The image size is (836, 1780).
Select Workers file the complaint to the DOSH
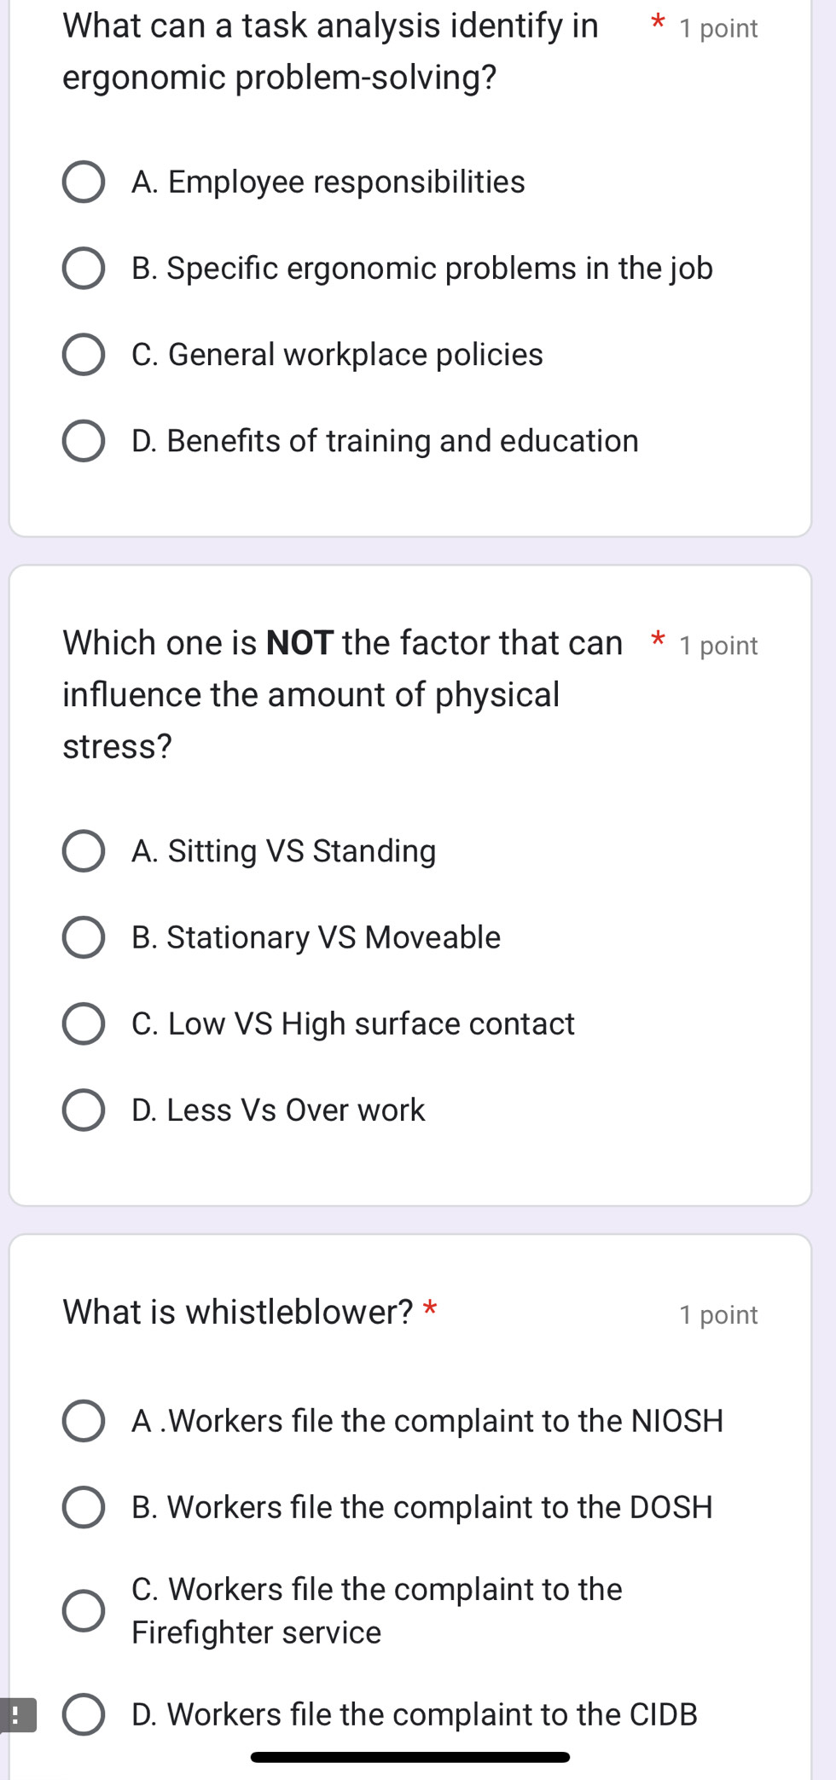(x=84, y=1507)
